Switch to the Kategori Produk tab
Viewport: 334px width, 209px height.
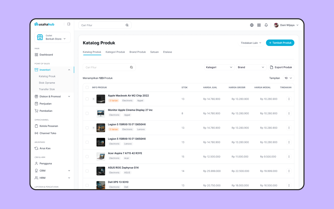(115, 52)
